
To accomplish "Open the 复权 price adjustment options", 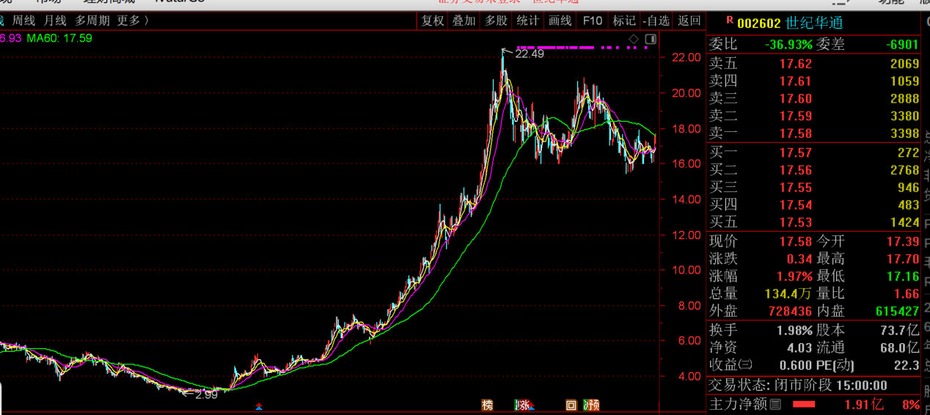I will pos(433,21).
